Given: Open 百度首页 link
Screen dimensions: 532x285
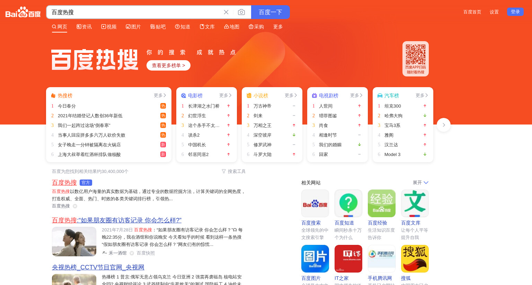Looking at the screenshot, I should 472,12.
